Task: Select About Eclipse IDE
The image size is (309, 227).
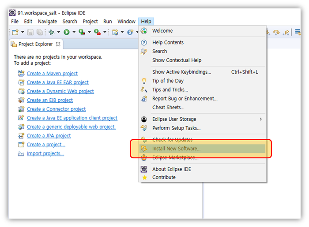Action: click(x=202, y=169)
